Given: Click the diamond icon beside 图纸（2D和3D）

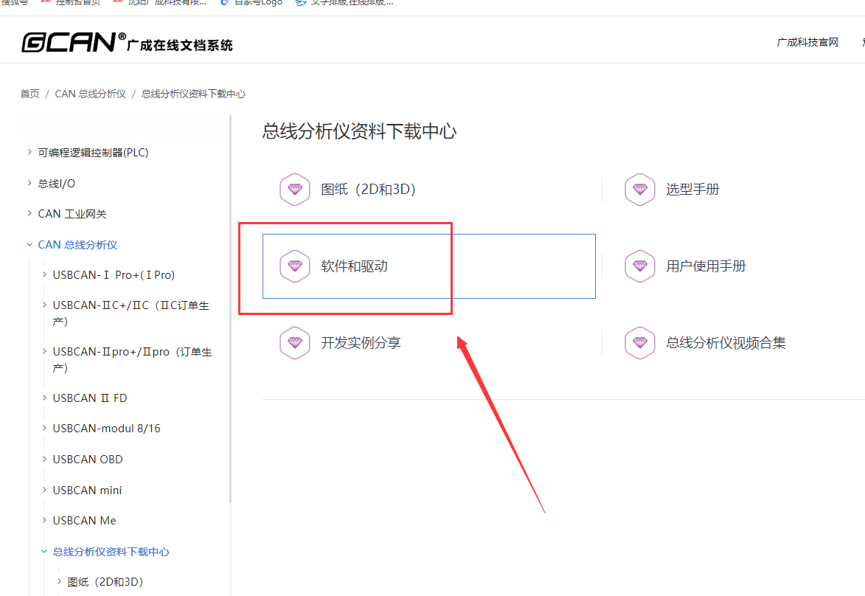Looking at the screenshot, I should pyautogui.click(x=295, y=190).
